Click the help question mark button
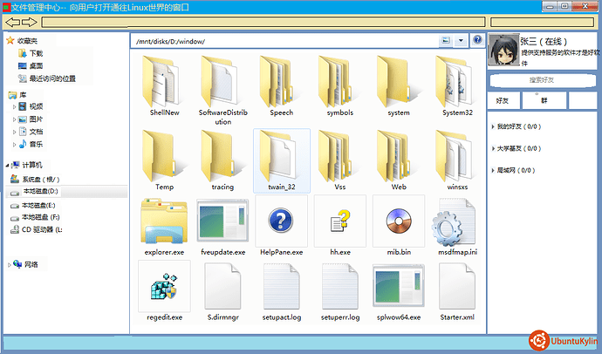The height and width of the screenshot is (354, 602). pos(477,41)
